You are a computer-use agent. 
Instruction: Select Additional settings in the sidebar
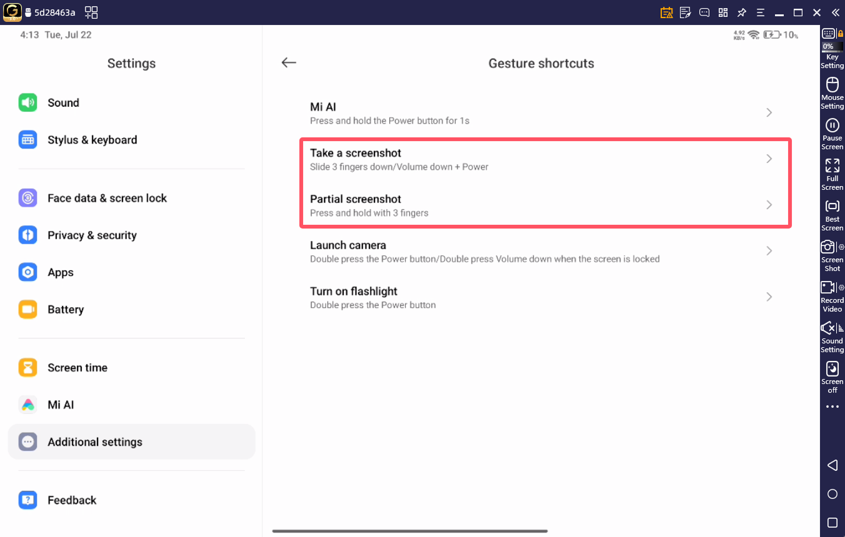click(x=131, y=442)
